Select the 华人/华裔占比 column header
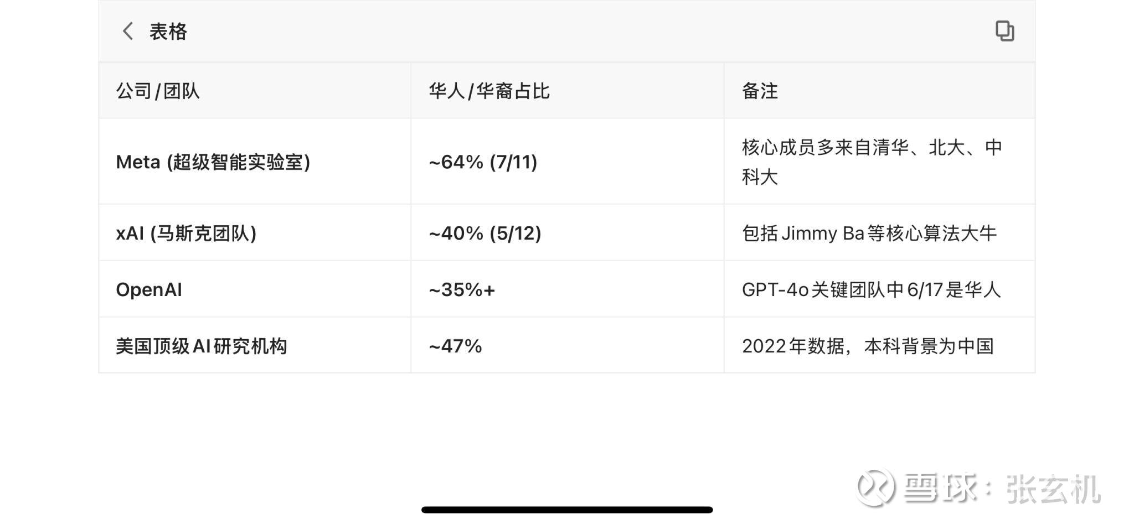The width and height of the screenshot is (1134, 524). click(489, 91)
